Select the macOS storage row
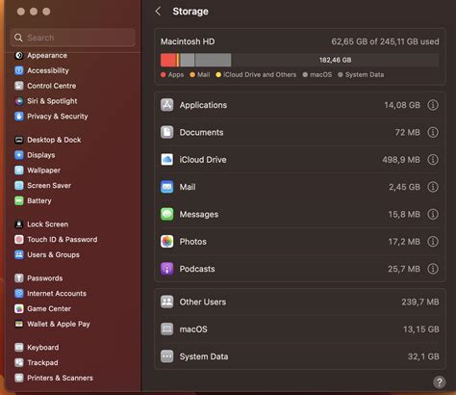This screenshot has width=456, height=395. 300,329
